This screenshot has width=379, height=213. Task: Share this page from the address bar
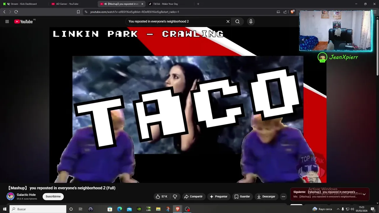285,12
